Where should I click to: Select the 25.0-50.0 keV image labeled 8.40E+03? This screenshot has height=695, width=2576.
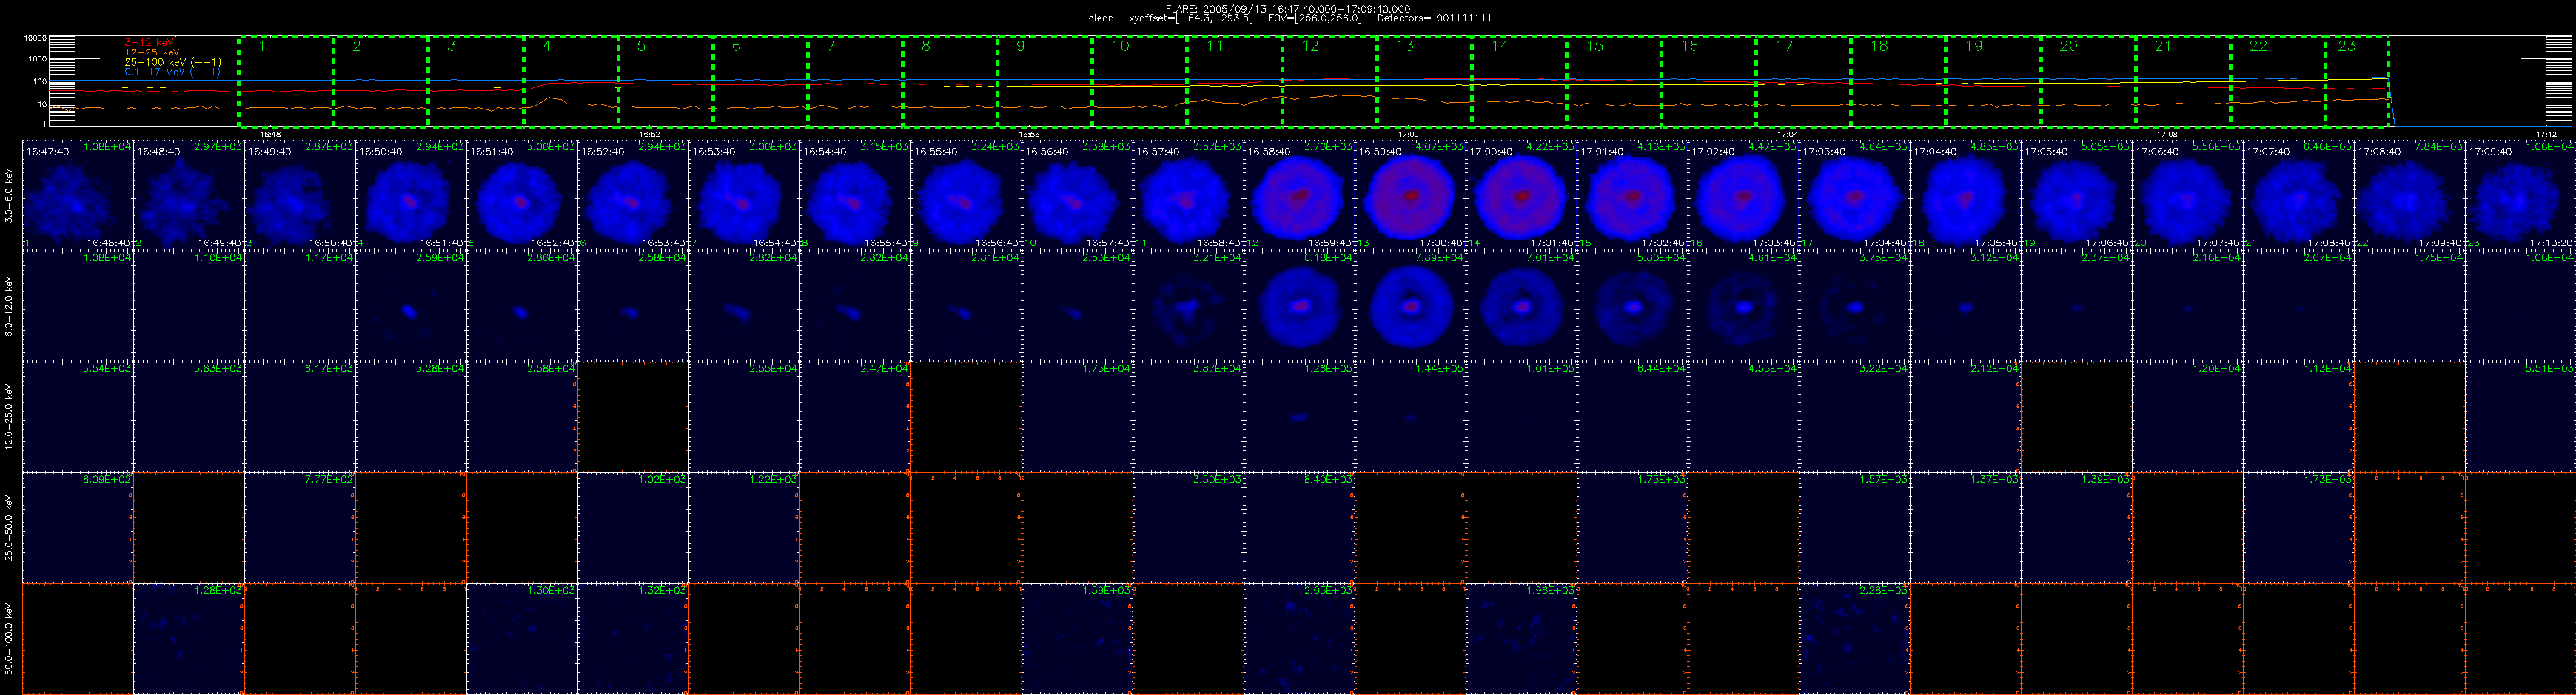pyautogui.click(x=1299, y=527)
